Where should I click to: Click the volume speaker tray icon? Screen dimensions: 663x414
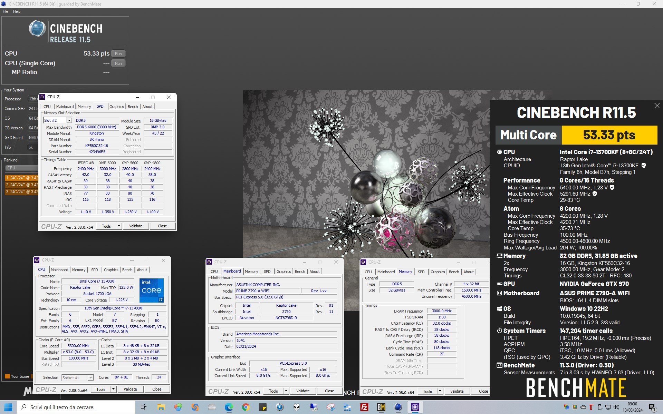616,407
